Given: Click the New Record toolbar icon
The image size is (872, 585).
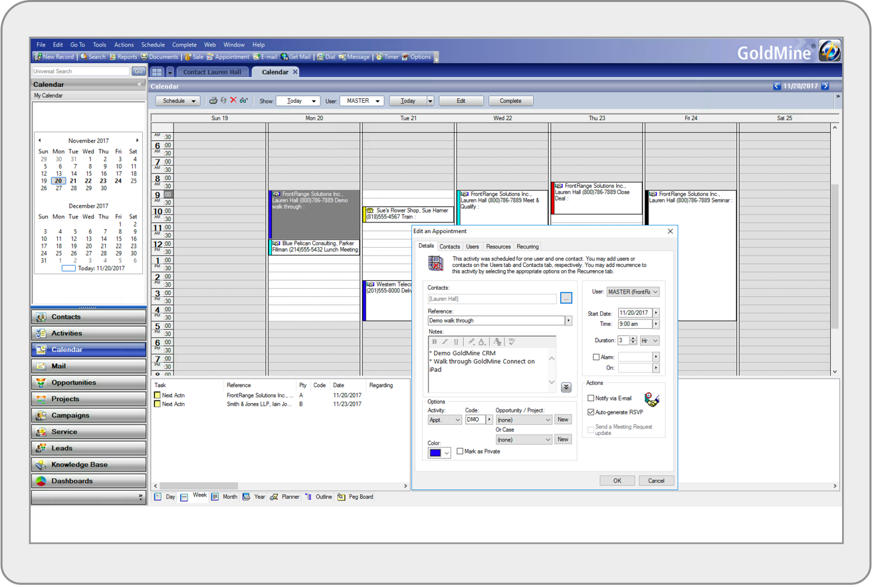Looking at the screenshot, I should coord(39,57).
